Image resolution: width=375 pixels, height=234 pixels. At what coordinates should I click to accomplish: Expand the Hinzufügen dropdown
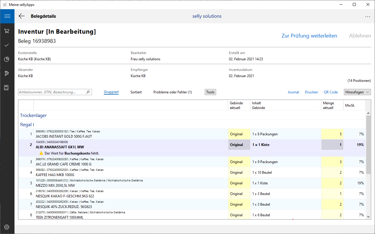pos(357,92)
